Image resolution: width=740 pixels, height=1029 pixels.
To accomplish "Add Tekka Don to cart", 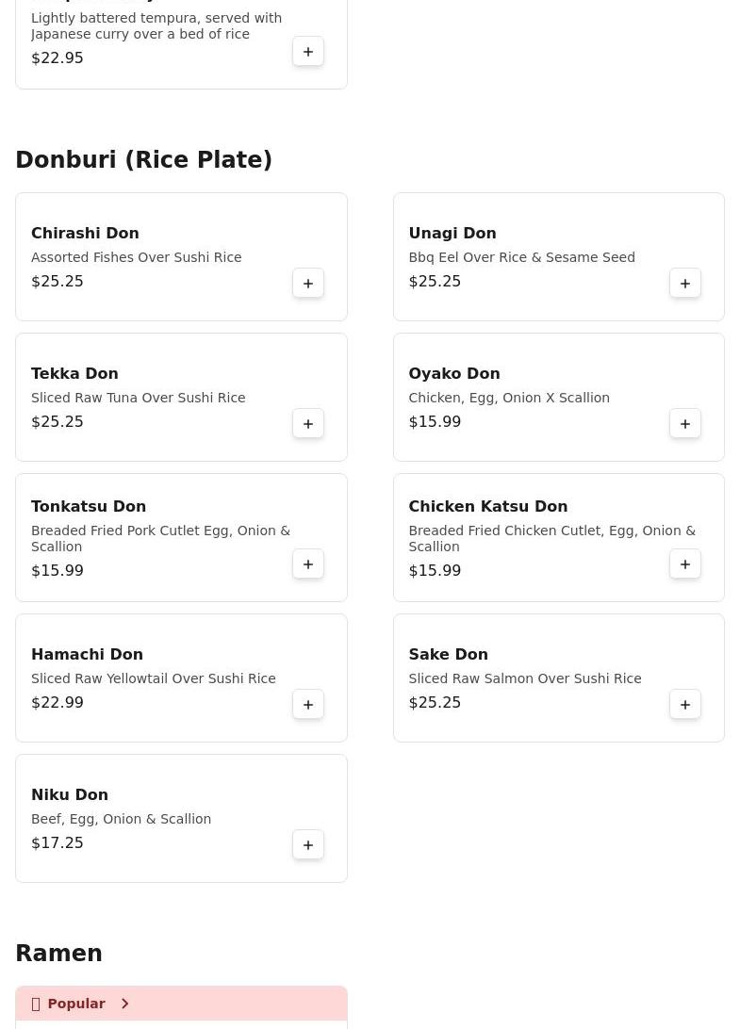I will pos(308,423).
